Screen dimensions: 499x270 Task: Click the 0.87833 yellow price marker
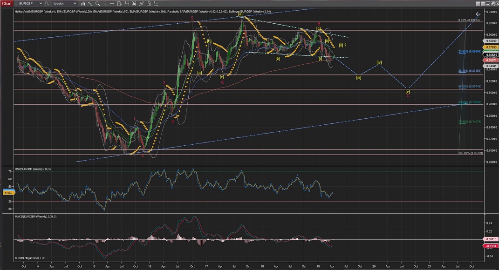491,47
